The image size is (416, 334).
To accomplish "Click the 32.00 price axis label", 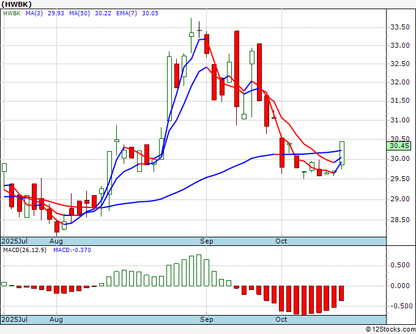I will point(400,82).
